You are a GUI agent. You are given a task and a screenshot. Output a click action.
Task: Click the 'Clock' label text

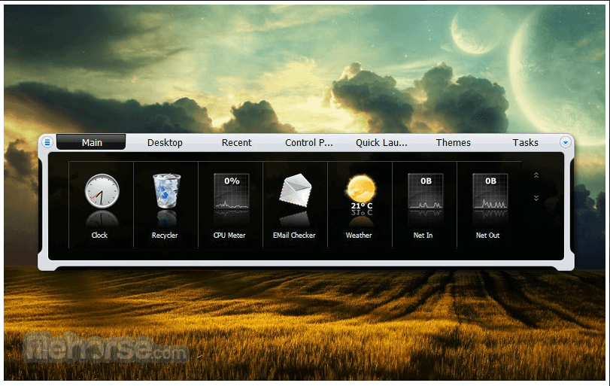[x=99, y=235]
